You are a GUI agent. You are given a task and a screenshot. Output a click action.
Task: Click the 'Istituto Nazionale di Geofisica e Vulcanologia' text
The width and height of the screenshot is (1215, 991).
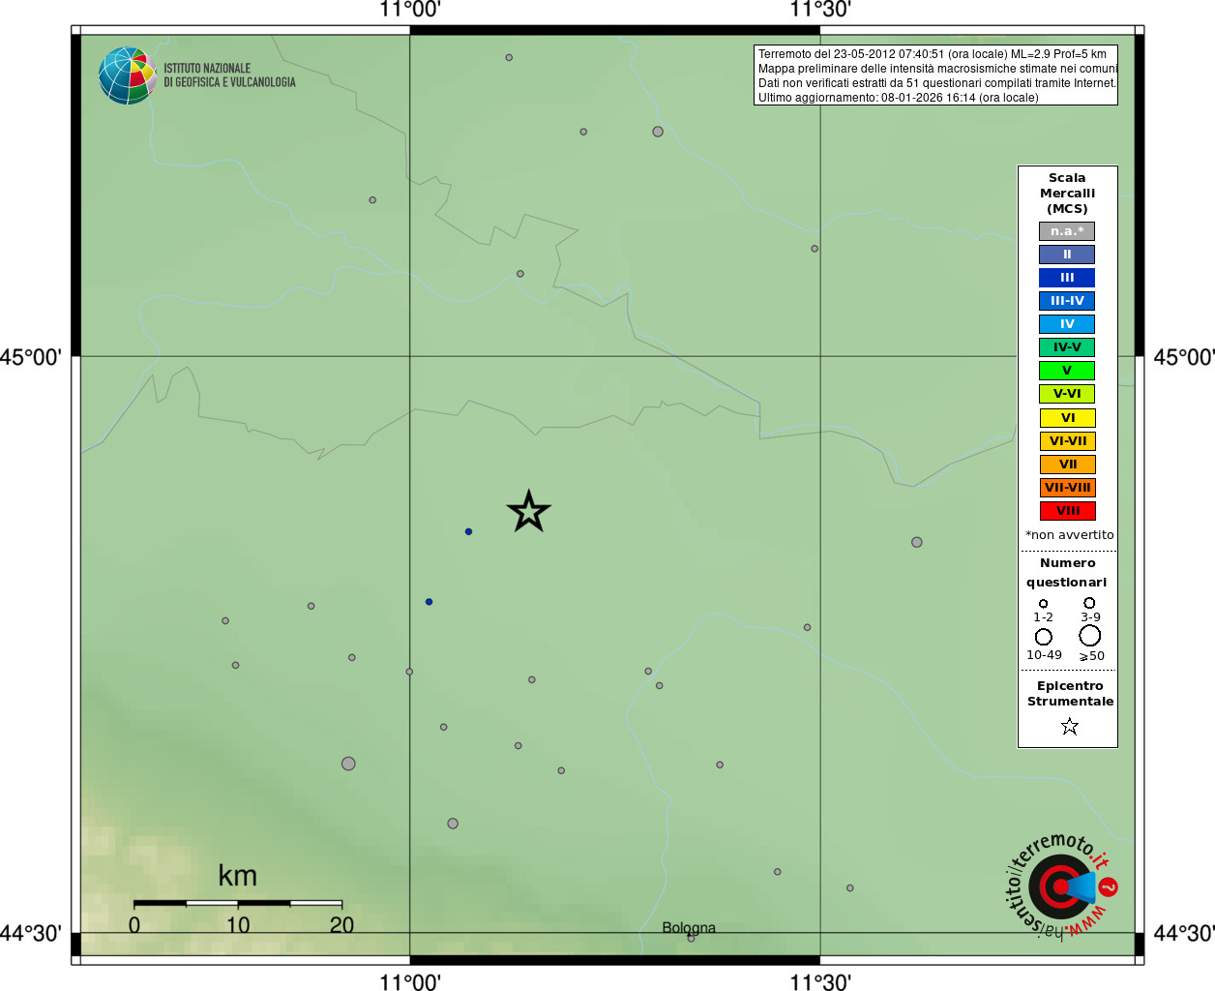(229, 75)
